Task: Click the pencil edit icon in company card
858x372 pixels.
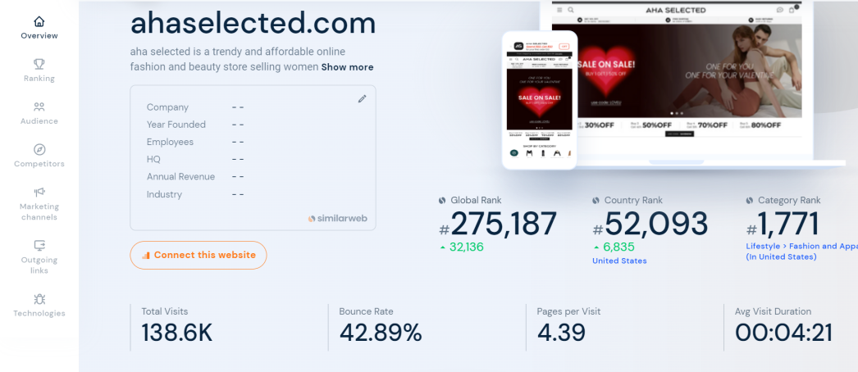Action: point(363,99)
